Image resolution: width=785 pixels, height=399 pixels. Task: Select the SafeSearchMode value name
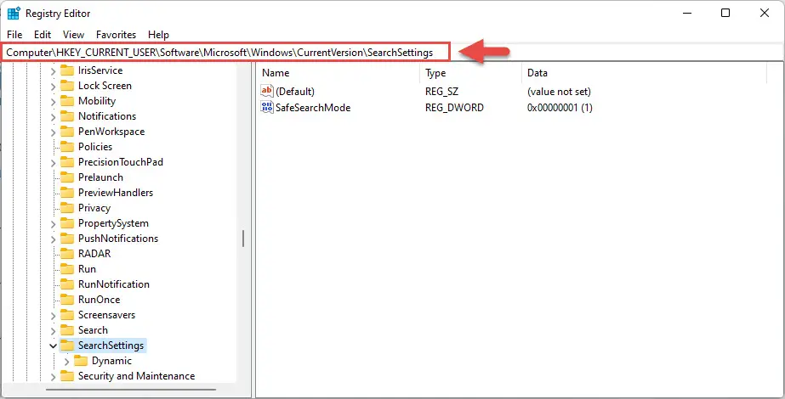point(313,108)
